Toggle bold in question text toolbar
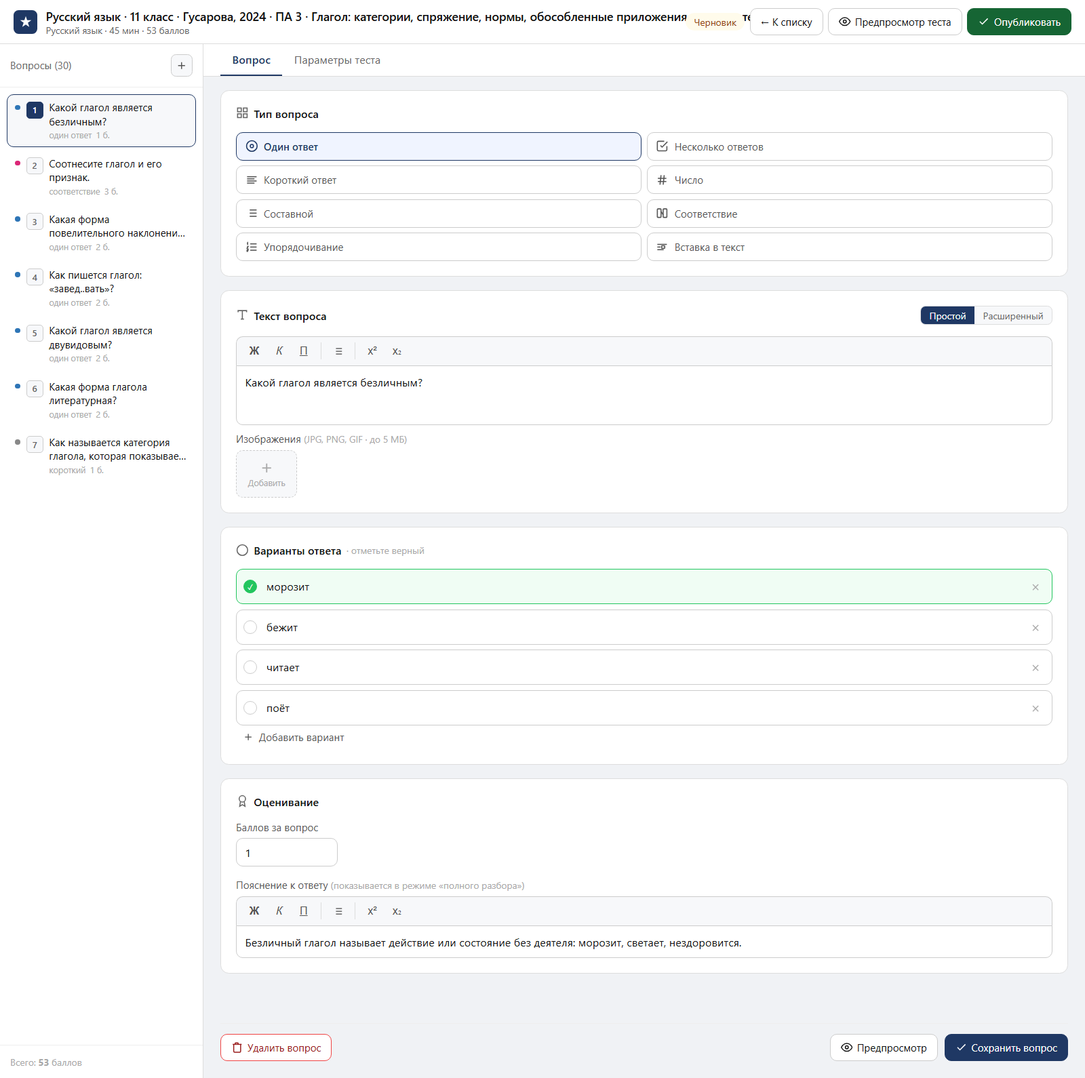The image size is (1085, 1078). click(x=254, y=351)
